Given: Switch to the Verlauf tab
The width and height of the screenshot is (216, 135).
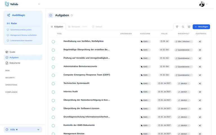Looking at the screenshot, I should (x=97, y=27).
